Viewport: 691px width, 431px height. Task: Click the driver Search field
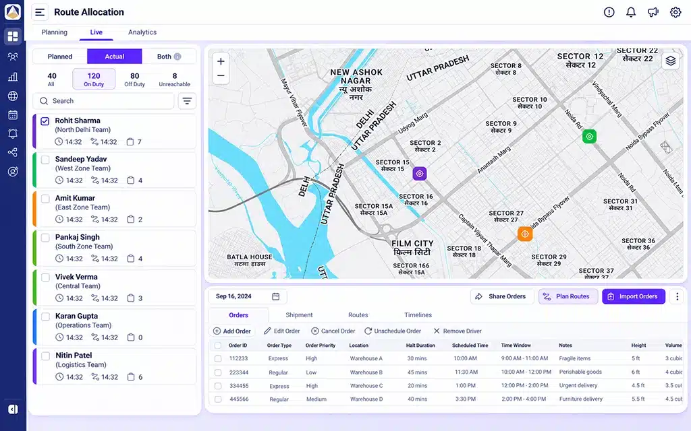tap(103, 101)
